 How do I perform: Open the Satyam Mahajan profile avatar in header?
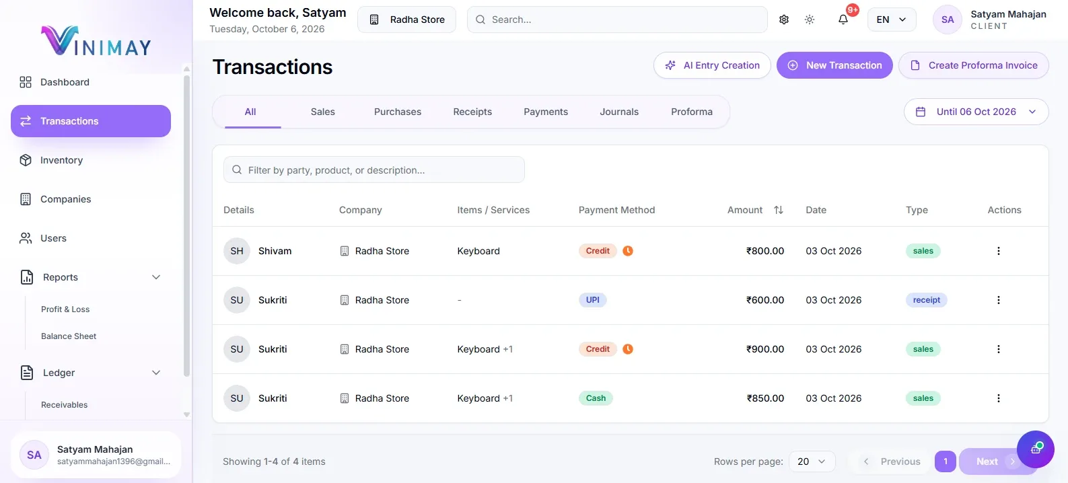(948, 20)
